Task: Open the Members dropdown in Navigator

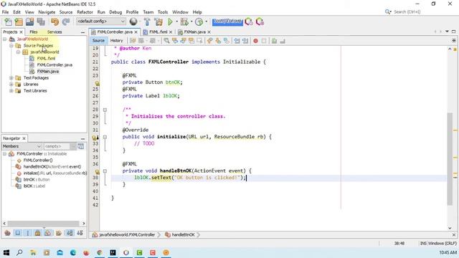Action: pos(22,146)
